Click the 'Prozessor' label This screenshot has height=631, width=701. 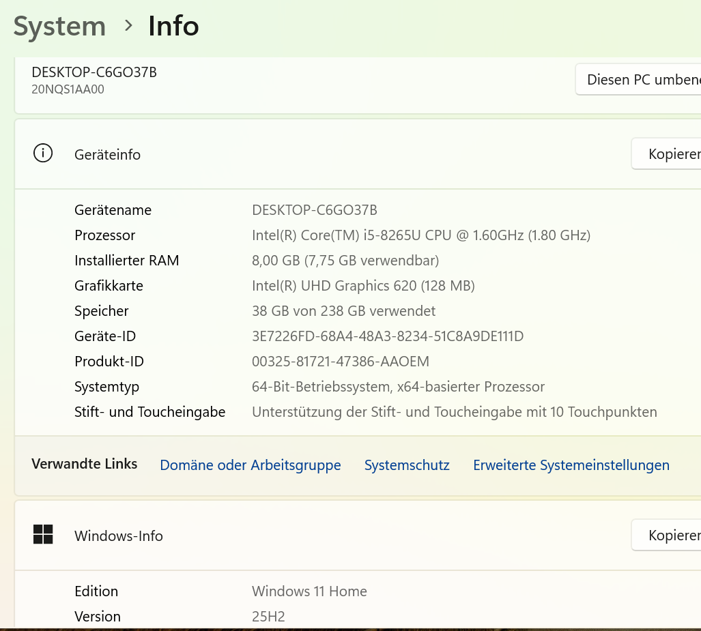105,235
